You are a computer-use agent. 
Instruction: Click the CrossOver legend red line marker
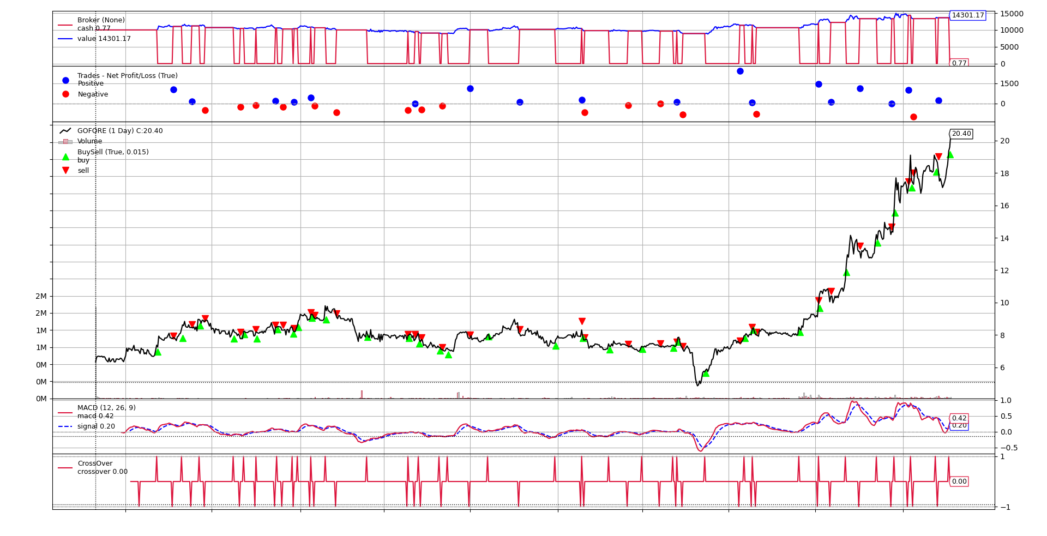click(65, 468)
